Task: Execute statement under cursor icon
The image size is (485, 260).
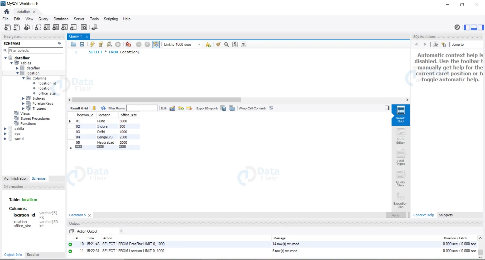Action: [x=101, y=45]
